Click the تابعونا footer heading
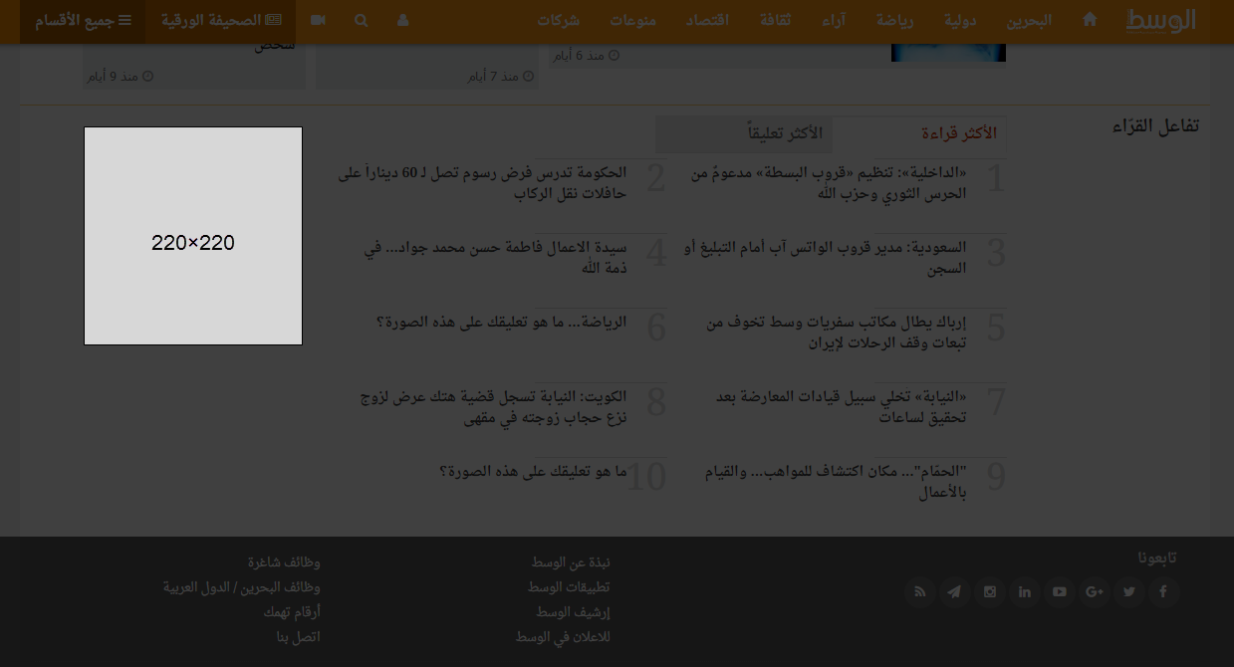 [1157, 557]
